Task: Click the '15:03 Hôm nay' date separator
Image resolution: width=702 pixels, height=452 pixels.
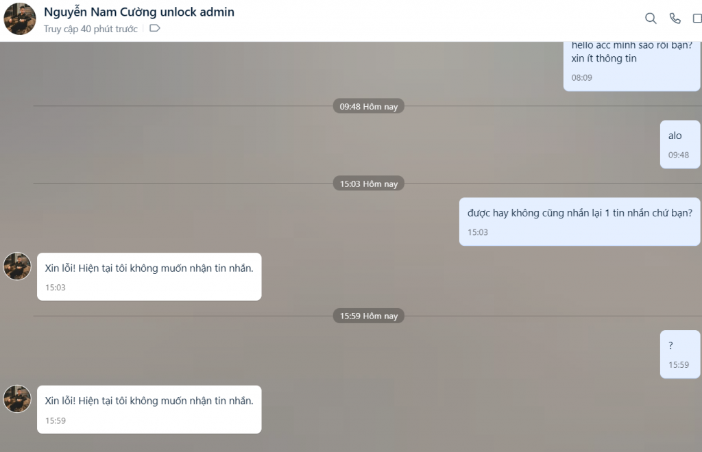Action: point(368,184)
